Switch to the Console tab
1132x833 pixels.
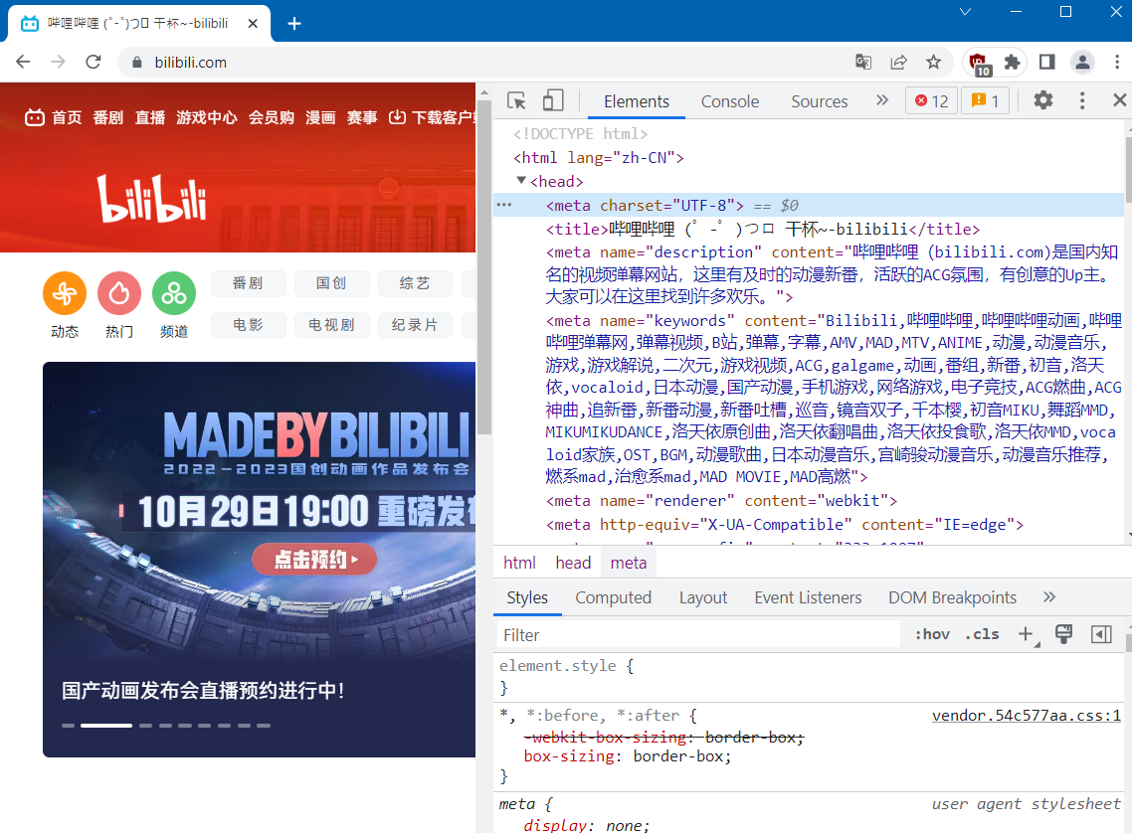[730, 101]
